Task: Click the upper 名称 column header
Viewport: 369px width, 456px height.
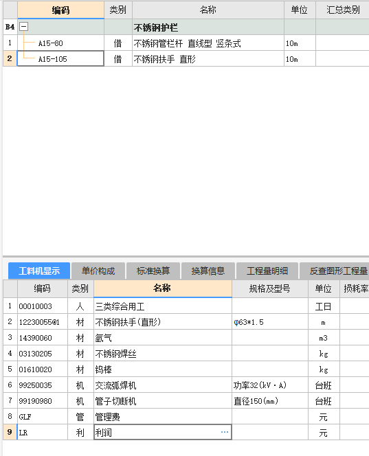Action: (x=208, y=10)
